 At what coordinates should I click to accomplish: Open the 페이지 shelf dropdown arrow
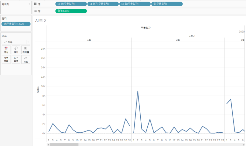click(29, 4)
